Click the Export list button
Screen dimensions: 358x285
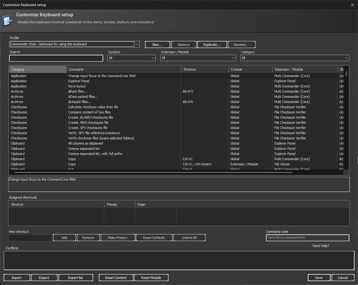[76, 278]
